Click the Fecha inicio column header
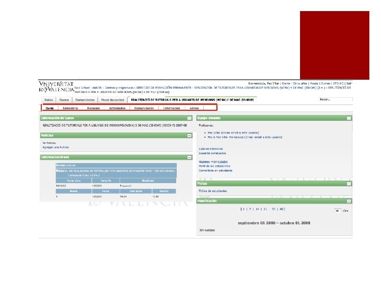The height and width of the screenshot is (285, 381). [74, 181]
